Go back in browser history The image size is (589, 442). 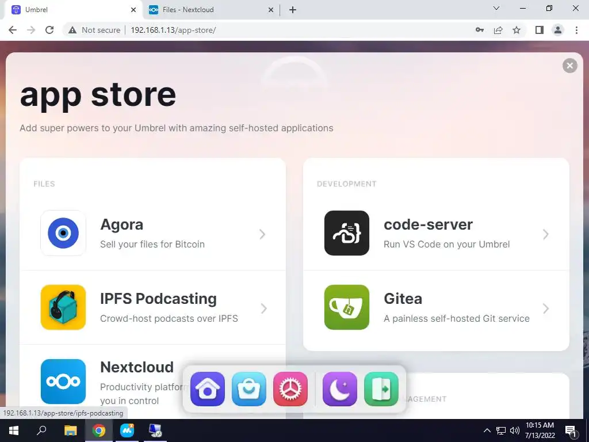[13, 30]
